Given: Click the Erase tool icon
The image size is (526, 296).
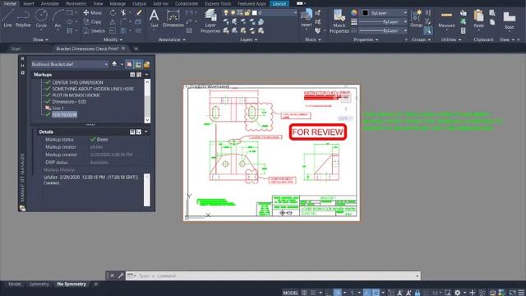Looking at the screenshot, I should coord(139,13).
